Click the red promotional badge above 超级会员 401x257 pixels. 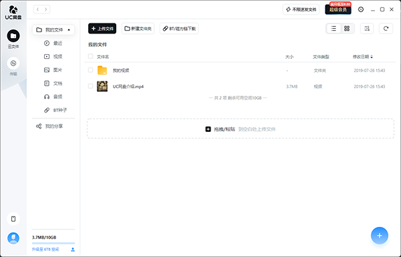coord(340,4)
